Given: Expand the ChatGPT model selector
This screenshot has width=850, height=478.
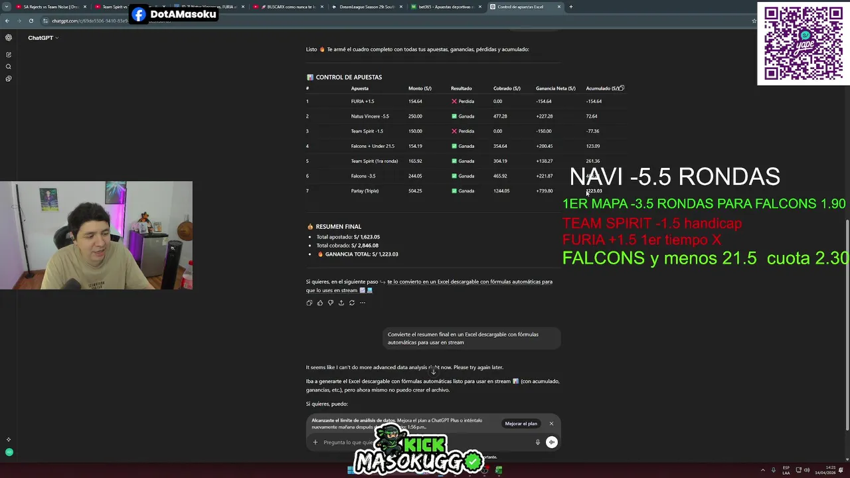Looking at the screenshot, I should pos(43,38).
